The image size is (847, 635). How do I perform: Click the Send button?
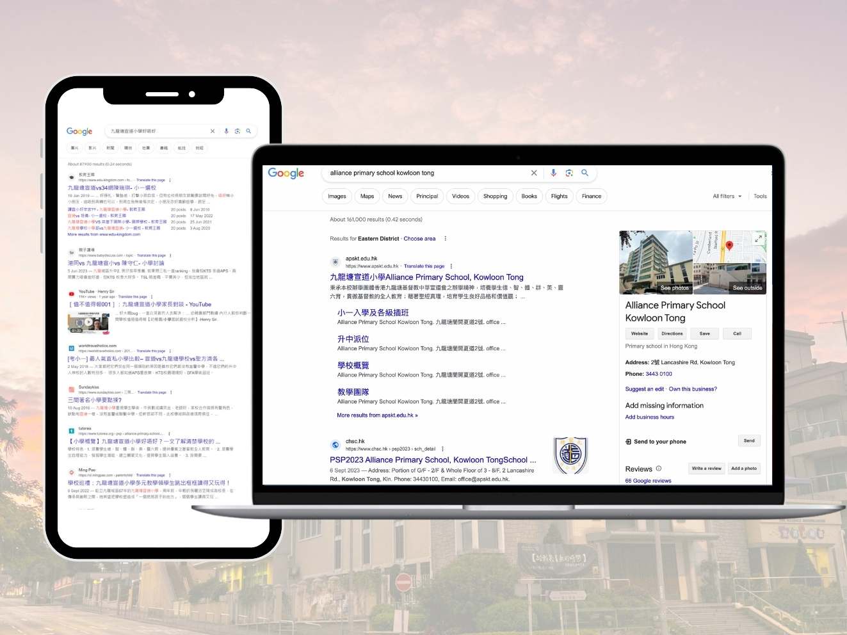pos(749,441)
